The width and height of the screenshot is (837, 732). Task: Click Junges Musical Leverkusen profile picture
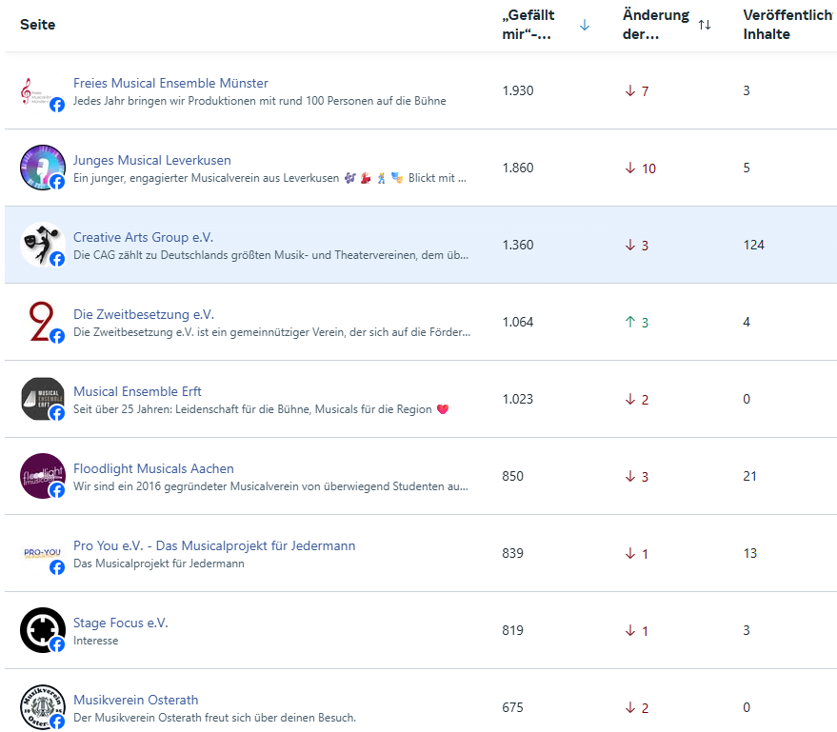tap(42, 168)
